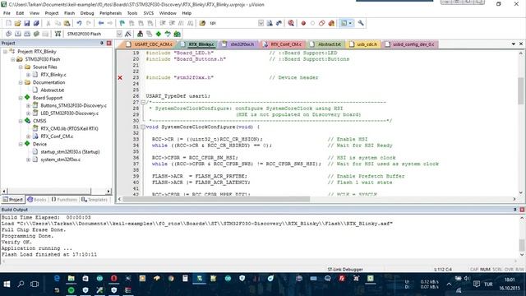Image resolution: width=526 pixels, height=296 pixels.
Task: Open Options for Target magic wand icon
Action: (x=128, y=34)
